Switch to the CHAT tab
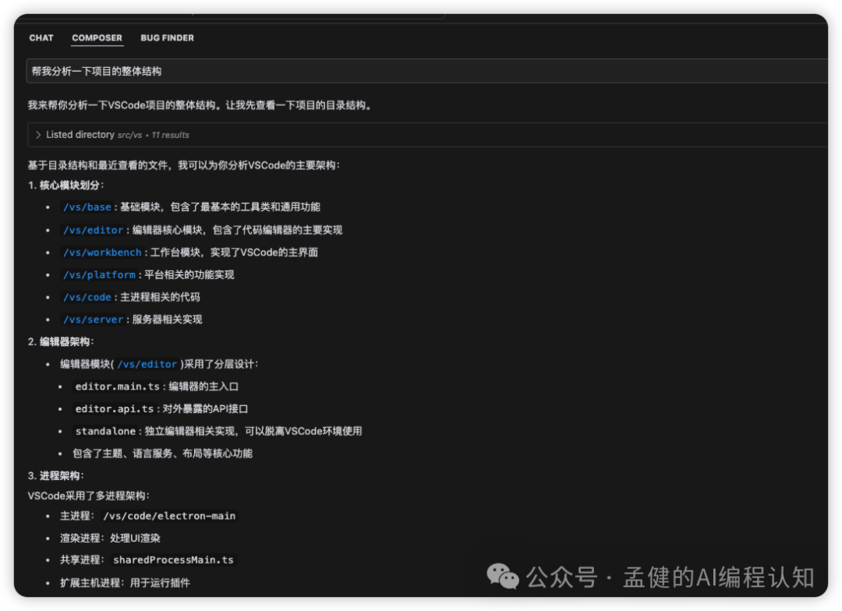Viewport: 842px width, 611px height. [41, 38]
